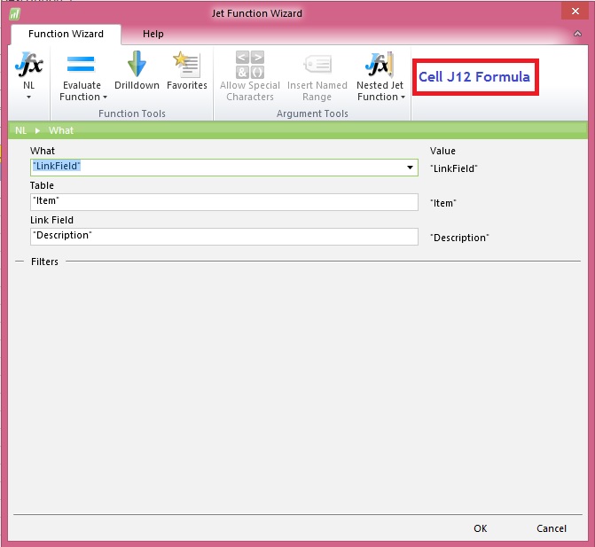
Task: Click into the Table input field
Action: tap(223, 202)
